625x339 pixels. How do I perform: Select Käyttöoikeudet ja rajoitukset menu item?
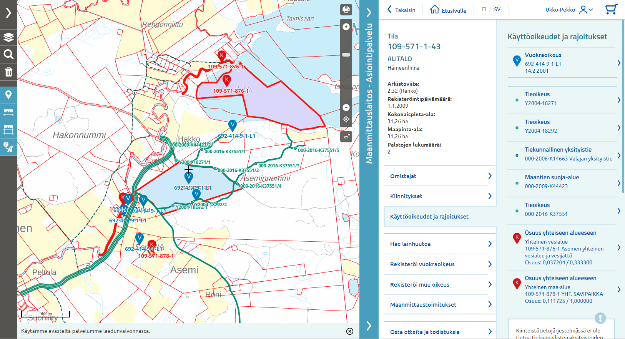[x=440, y=217]
